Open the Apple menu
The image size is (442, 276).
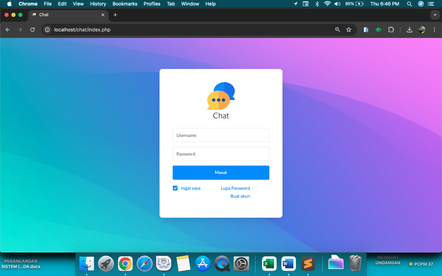tap(9, 4)
